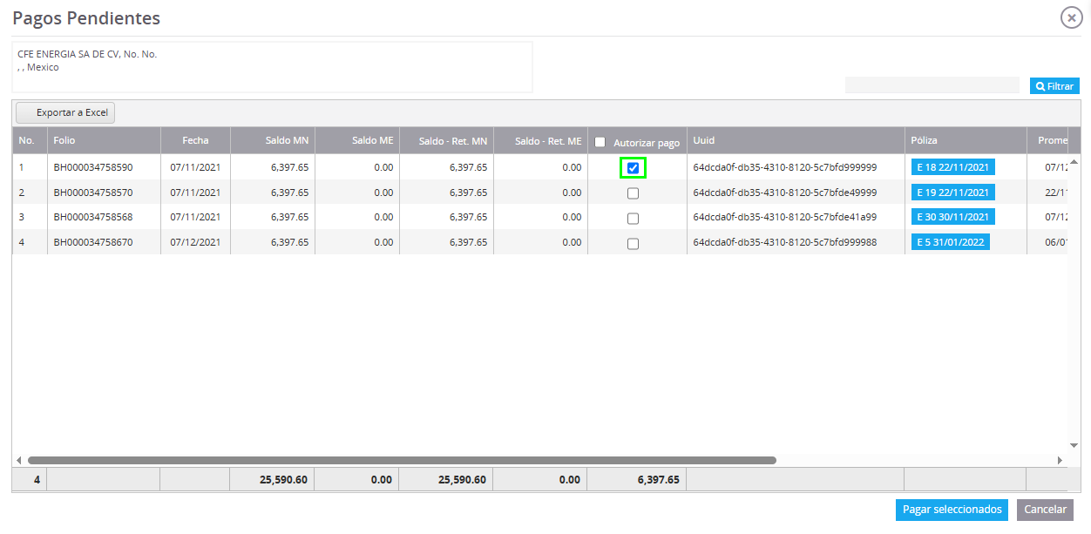Screen dimensions: 1091x534
Task: Sort by Saldo - Ret. MN header
Action: point(447,140)
